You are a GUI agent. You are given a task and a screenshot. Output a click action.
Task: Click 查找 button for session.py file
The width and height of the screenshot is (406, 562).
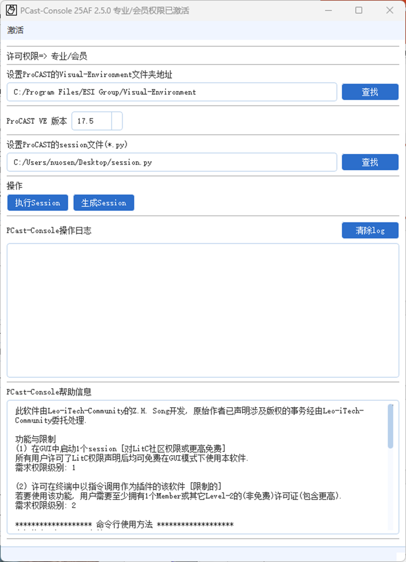tap(370, 162)
